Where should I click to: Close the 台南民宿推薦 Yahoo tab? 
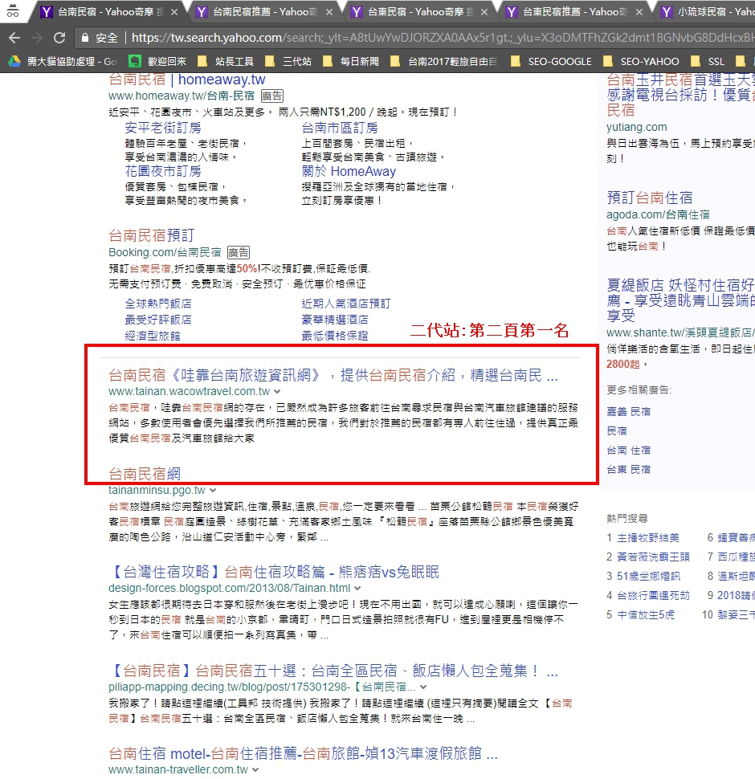[329, 12]
